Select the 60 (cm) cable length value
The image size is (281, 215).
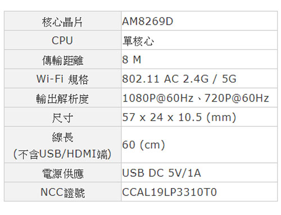tap(144, 145)
